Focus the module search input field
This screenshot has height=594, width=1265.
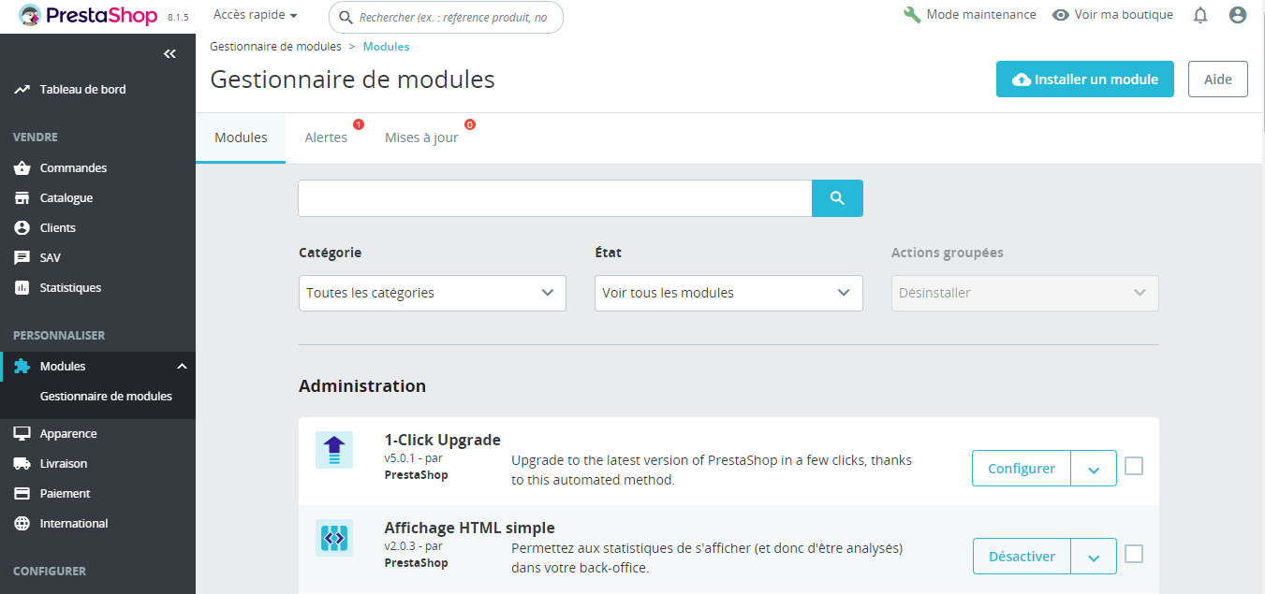coord(554,198)
